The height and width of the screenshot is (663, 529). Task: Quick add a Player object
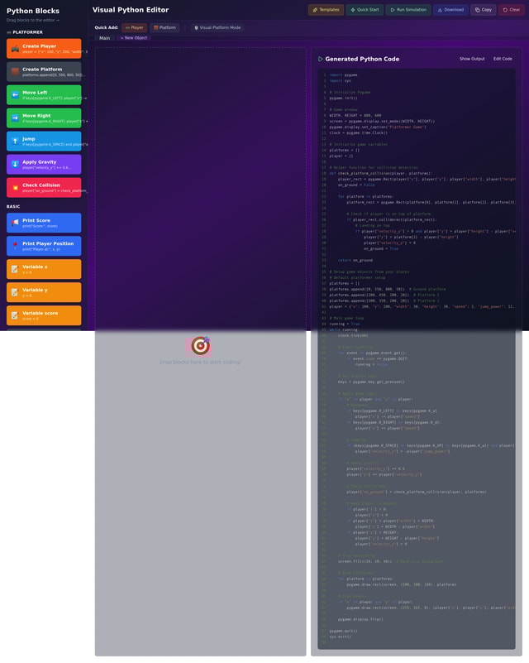point(133,27)
